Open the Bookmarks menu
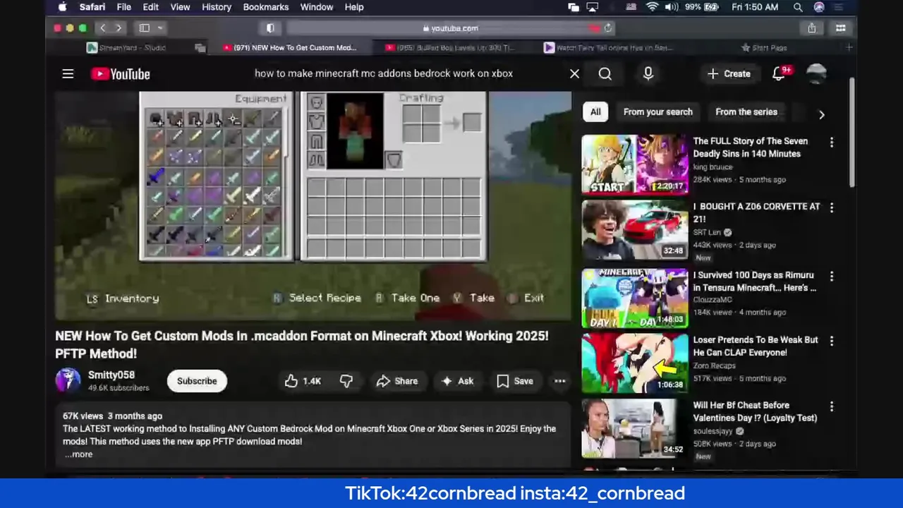The width and height of the screenshot is (903, 508). pos(266,7)
